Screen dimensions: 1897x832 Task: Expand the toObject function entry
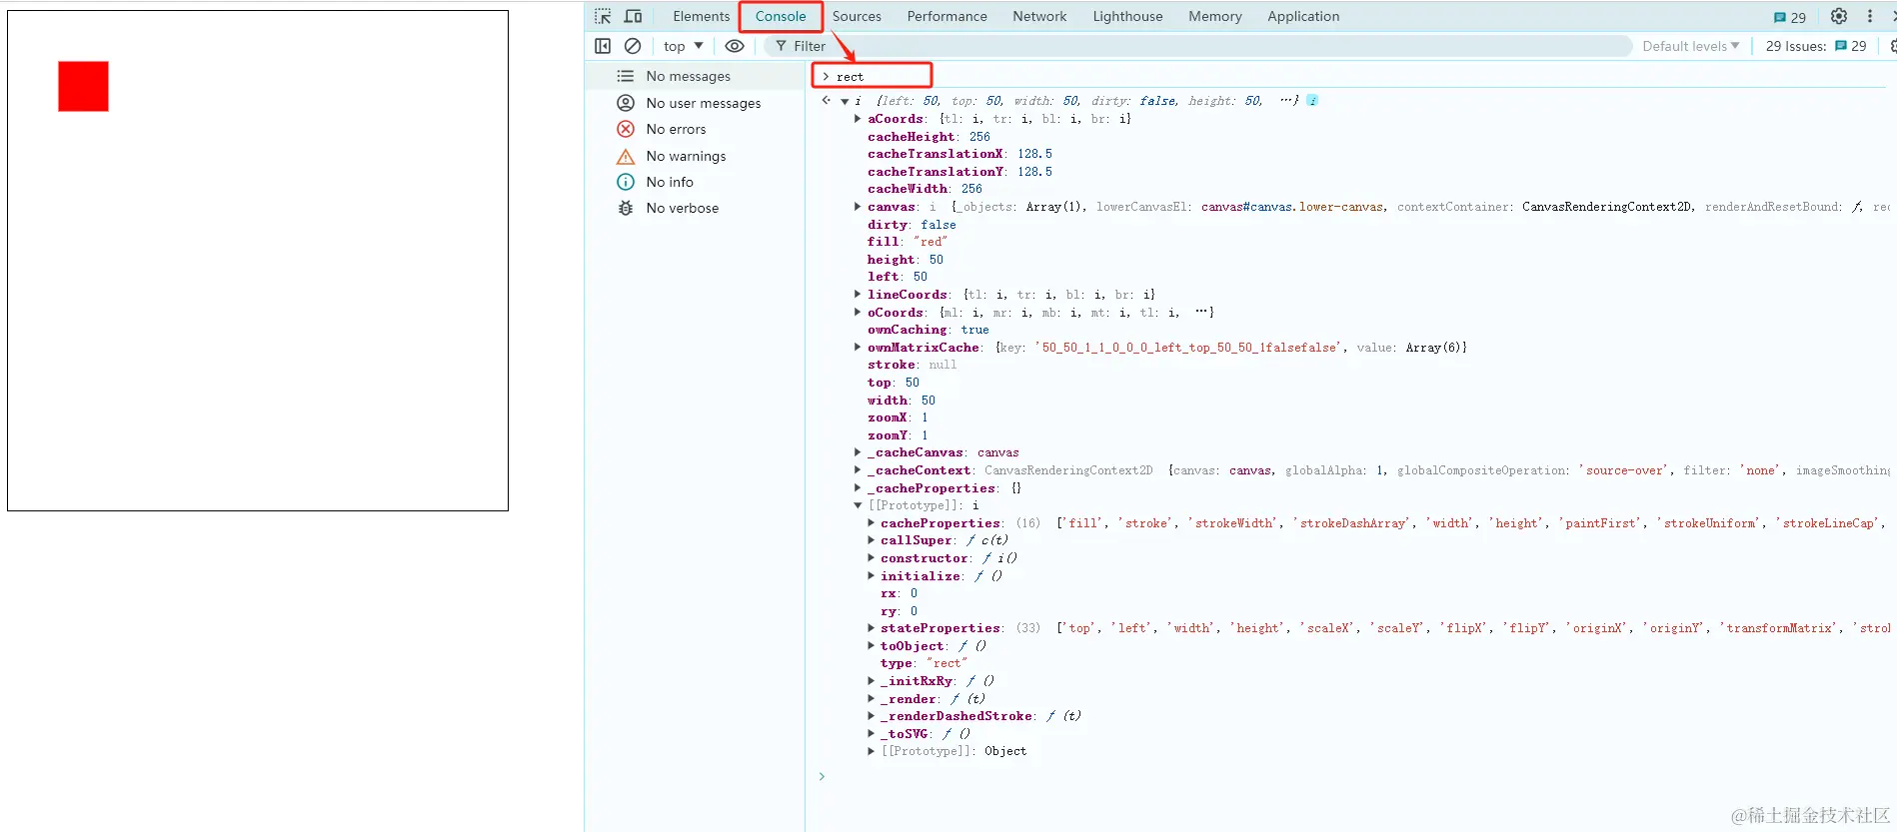tap(871, 646)
